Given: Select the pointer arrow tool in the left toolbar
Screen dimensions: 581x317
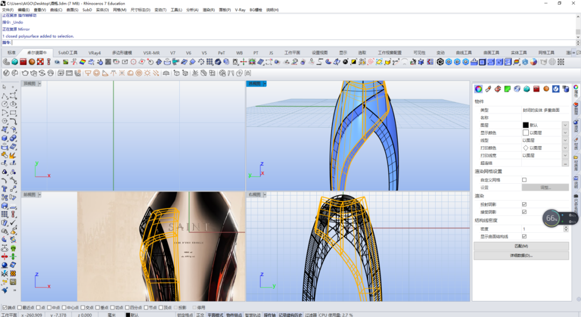Looking at the screenshot, I should tap(4, 87).
